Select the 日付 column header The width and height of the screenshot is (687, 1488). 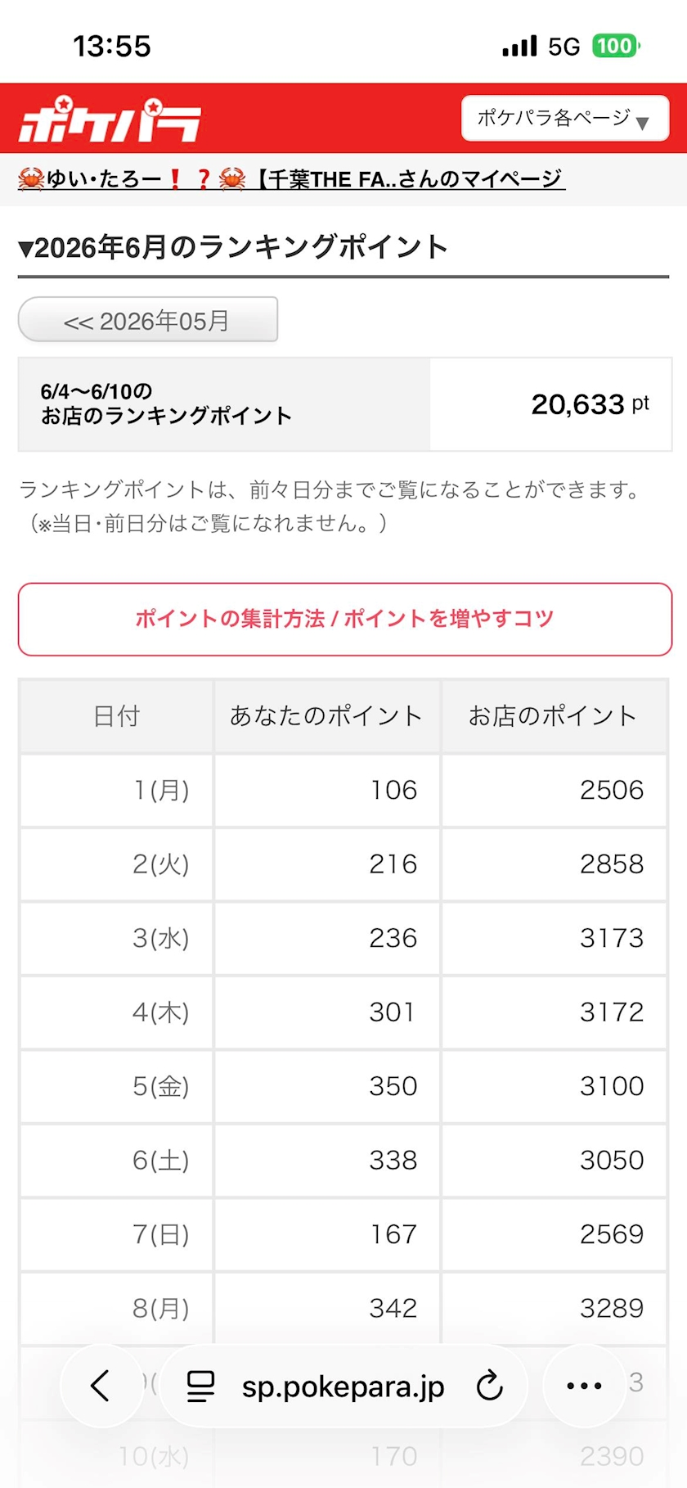point(116,716)
